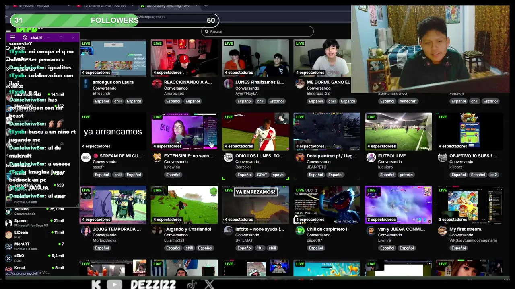Click the MorbidBooxx channel name
This screenshot has width=515, height=289.
(x=104, y=240)
